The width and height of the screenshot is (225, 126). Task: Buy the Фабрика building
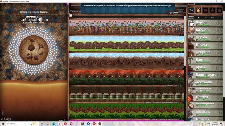(x=205, y=53)
